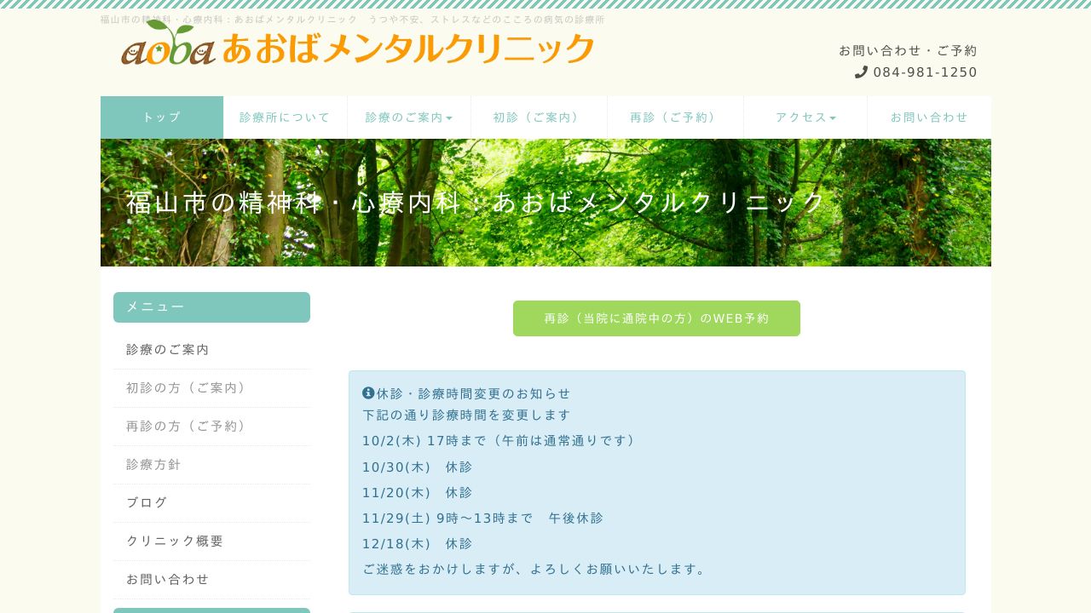Open ブログ from the sidebar menu
Viewport: 1091px width, 613px height.
(147, 502)
